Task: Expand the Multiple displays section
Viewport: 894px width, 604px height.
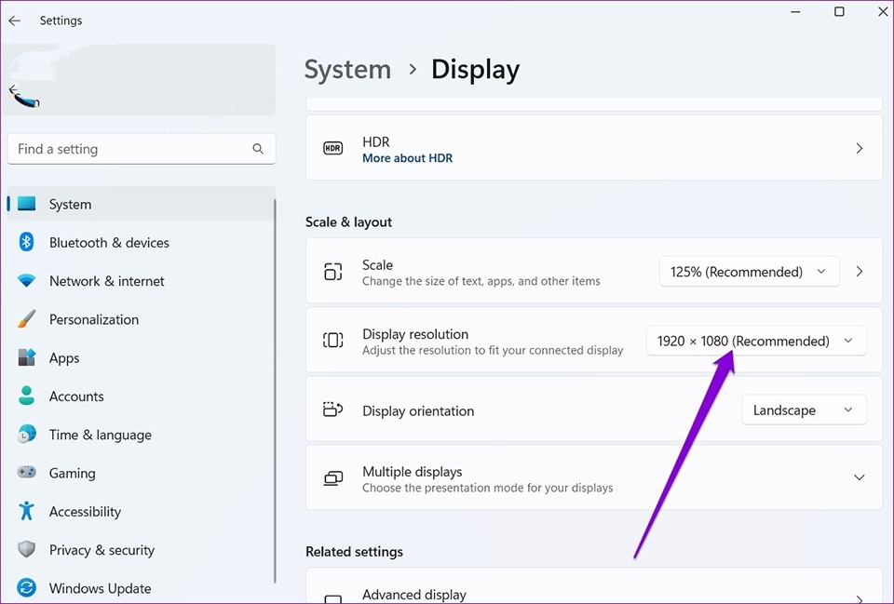Action: [859, 477]
